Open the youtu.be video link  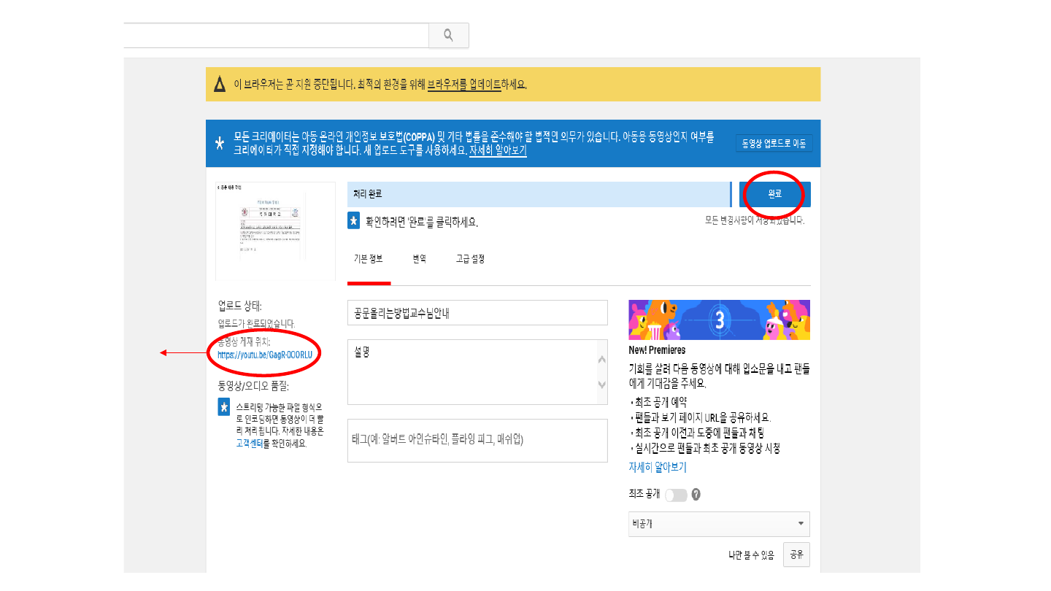[265, 355]
